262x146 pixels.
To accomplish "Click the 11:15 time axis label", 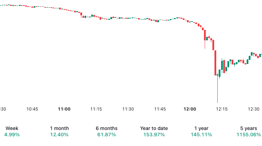I will tap(96, 109).
